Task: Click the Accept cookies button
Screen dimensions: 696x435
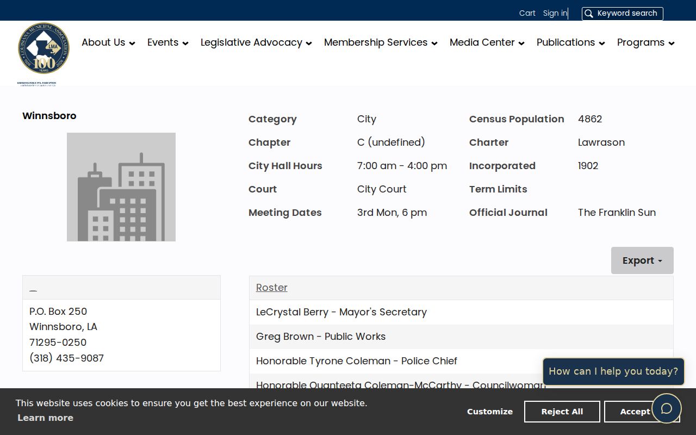Action: [x=635, y=412]
